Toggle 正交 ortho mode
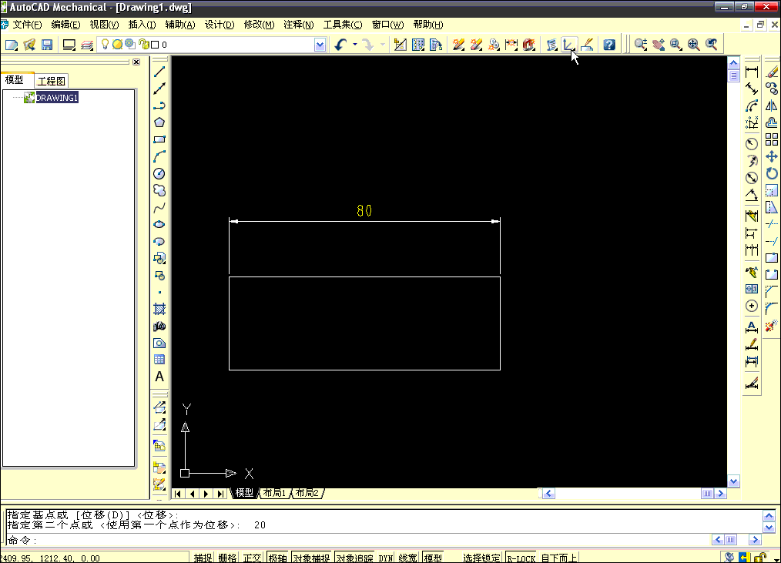 point(252,558)
